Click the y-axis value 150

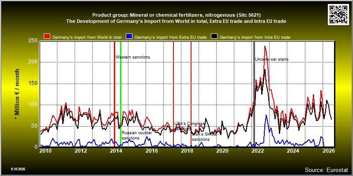(x=33, y=84)
